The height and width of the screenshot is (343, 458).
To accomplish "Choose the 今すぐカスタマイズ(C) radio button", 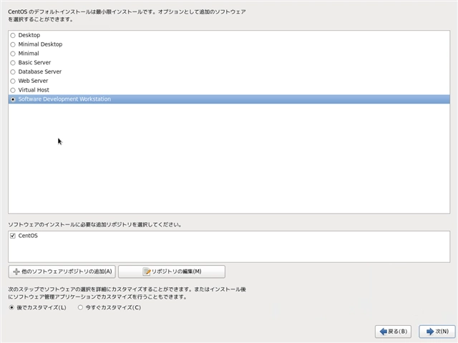I will click(80, 307).
